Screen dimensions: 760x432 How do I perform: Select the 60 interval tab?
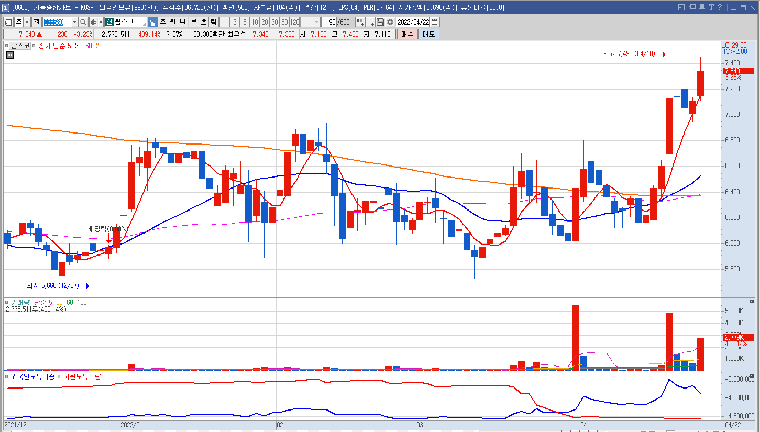(x=284, y=22)
